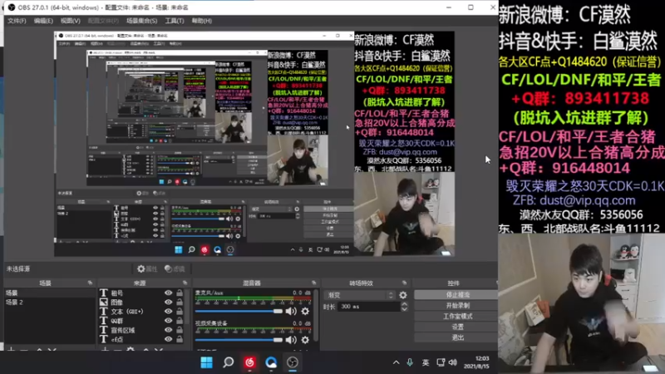
Task: Open the 工具(T) menu
Action: pos(175,21)
